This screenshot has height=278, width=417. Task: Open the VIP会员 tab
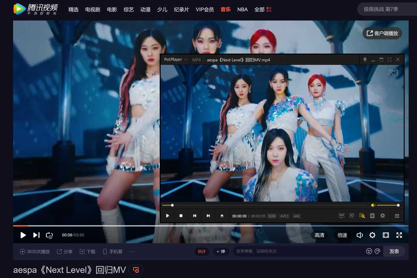[x=205, y=10]
